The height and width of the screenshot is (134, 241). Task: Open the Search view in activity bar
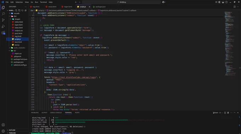3,14
